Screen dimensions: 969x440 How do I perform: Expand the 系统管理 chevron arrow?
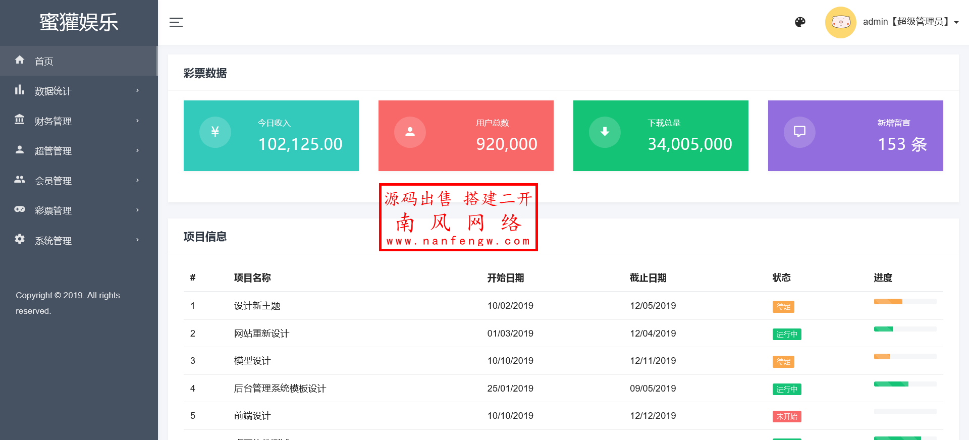137,240
